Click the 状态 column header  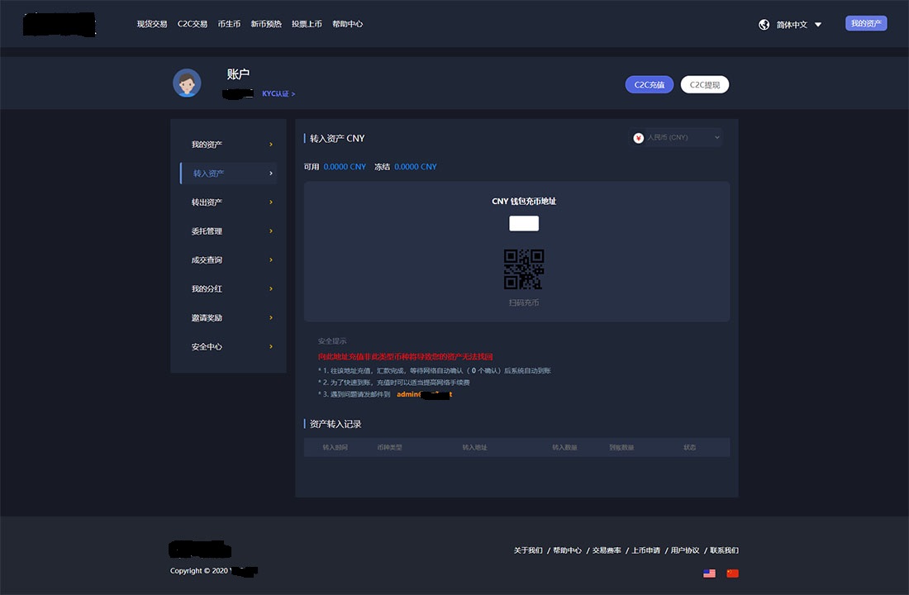click(690, 447)
